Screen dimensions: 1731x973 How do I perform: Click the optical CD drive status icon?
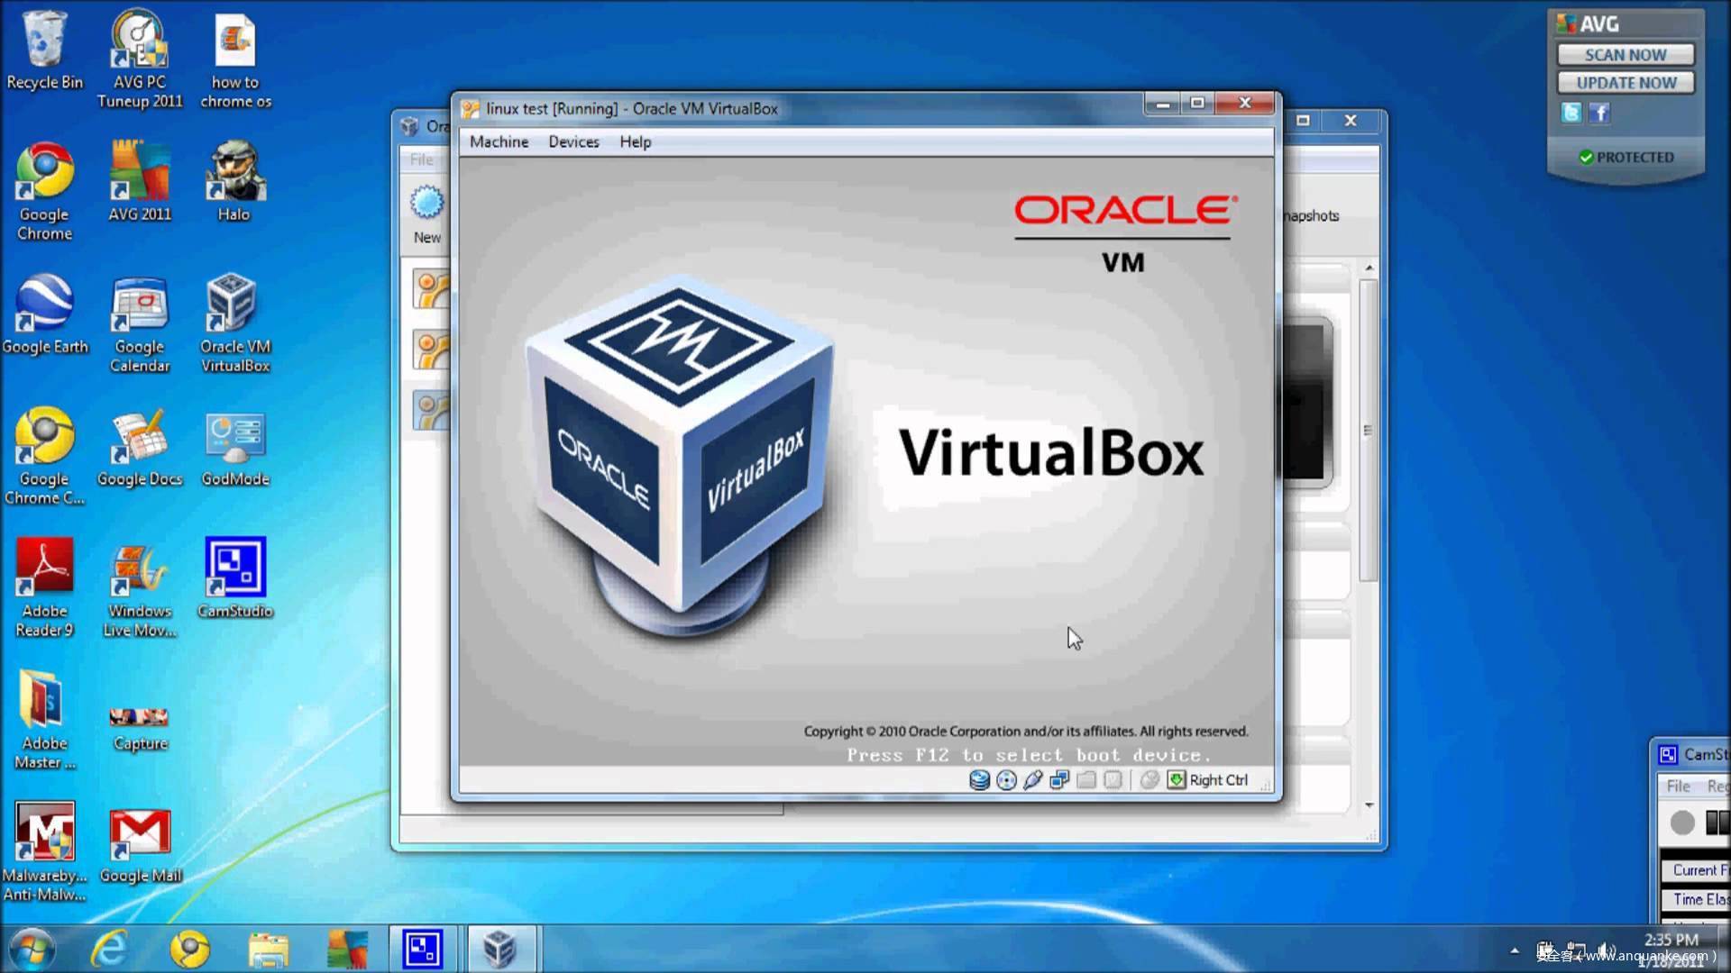coord(1006,780)
